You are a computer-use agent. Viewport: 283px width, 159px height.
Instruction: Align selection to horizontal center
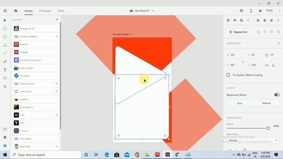pos(264,20)
